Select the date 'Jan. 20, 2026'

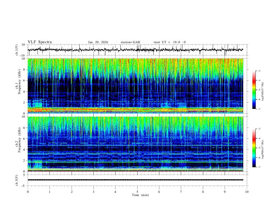pos(98,42)
